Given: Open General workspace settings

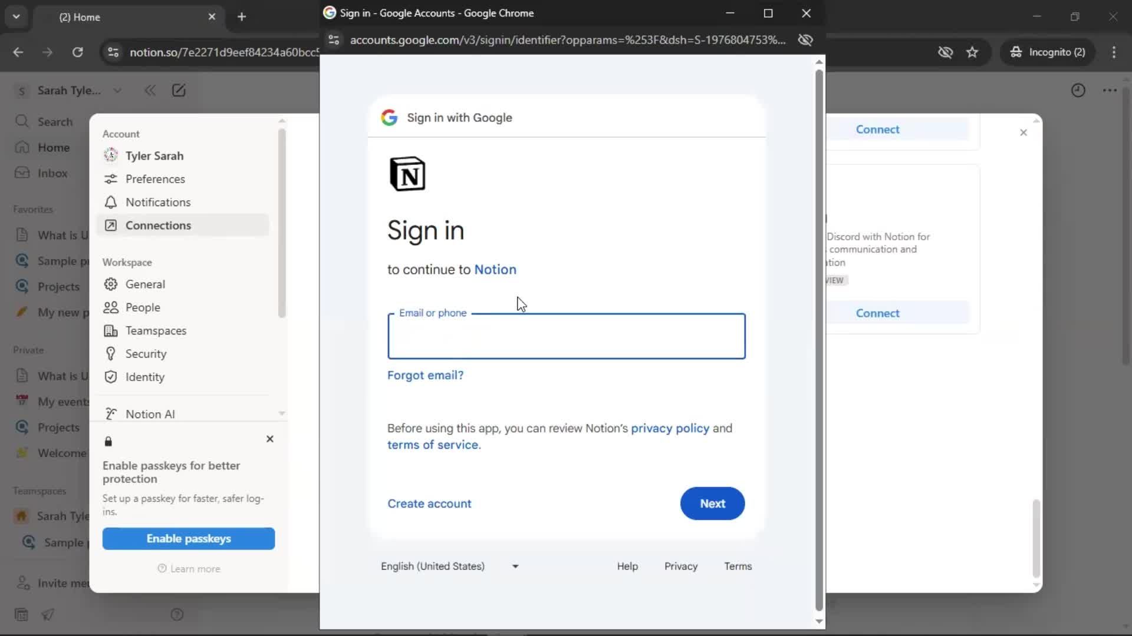Looking at the screenshot, I should [183, 284].
